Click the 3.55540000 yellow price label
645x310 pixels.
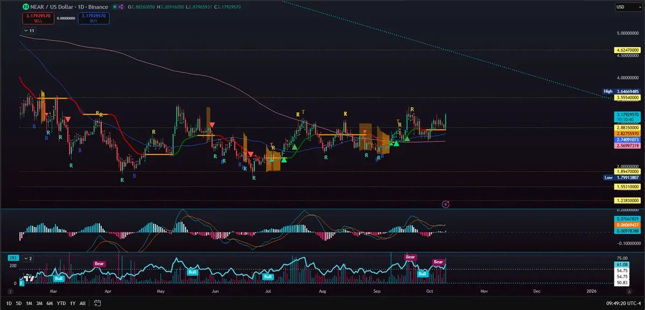click(x=627, y=98)
